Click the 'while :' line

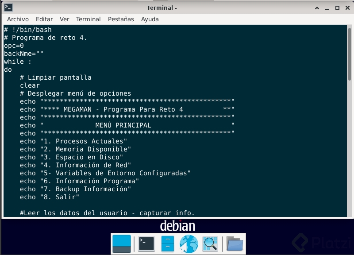(x=18, y=62)
